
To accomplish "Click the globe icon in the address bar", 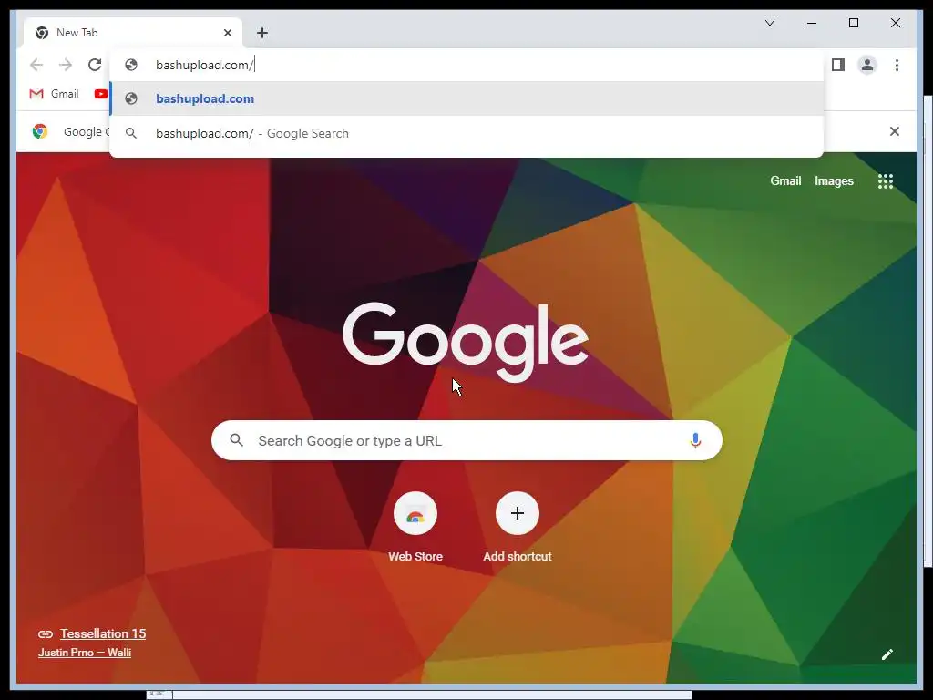I will point(131,65).
